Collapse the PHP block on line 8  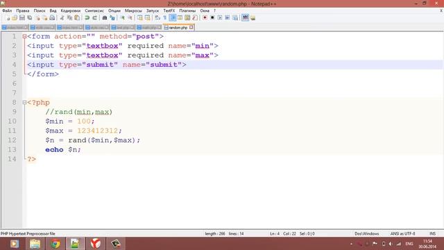coord(24,102)
